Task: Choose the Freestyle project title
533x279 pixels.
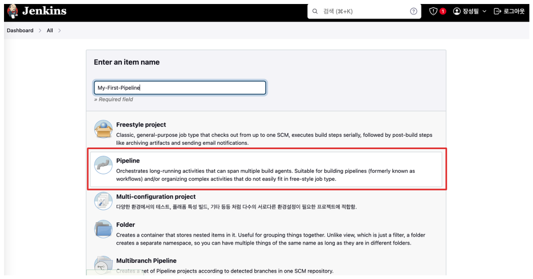Action: click(x=141, y=125)
